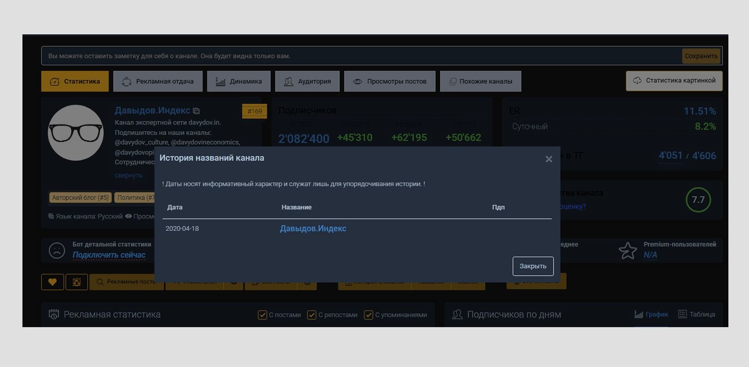Screen dimensions: 749x367
Task: Click the emblem icon button next to the heart
Action: coord(77,282)
